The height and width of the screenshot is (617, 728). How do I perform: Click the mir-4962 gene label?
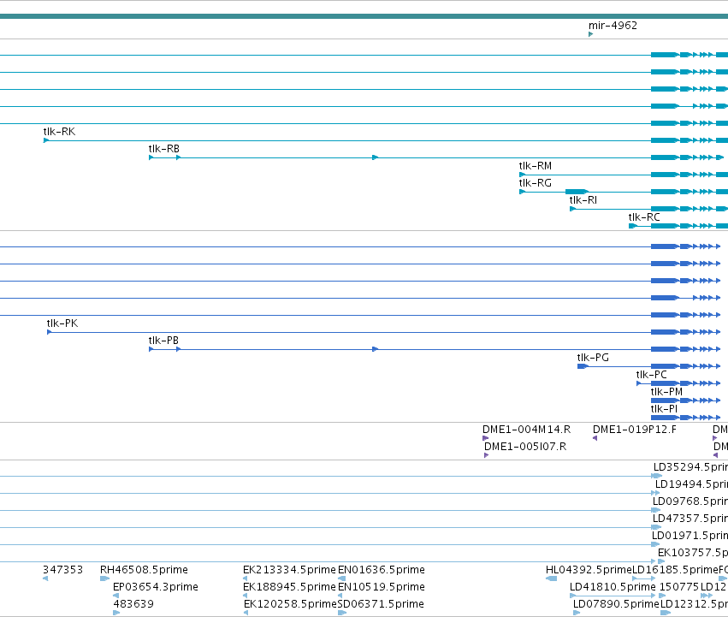pos(613,26)
